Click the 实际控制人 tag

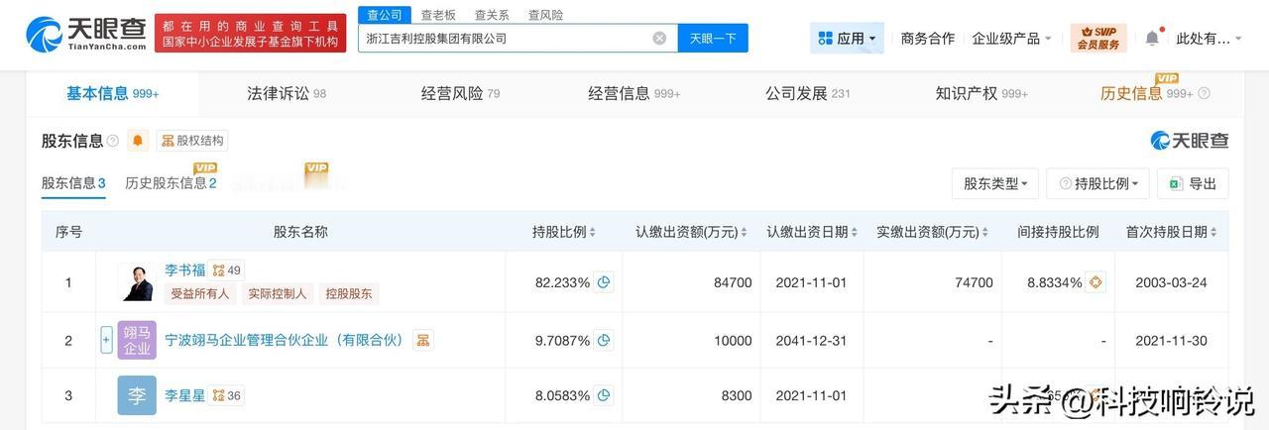277,293
